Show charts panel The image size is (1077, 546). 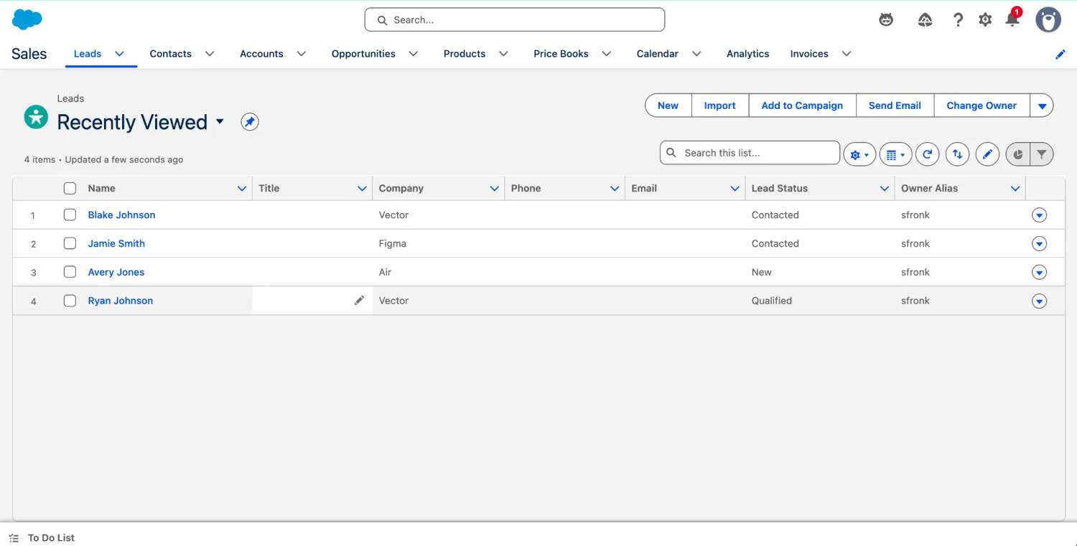tap(1017, 154)
